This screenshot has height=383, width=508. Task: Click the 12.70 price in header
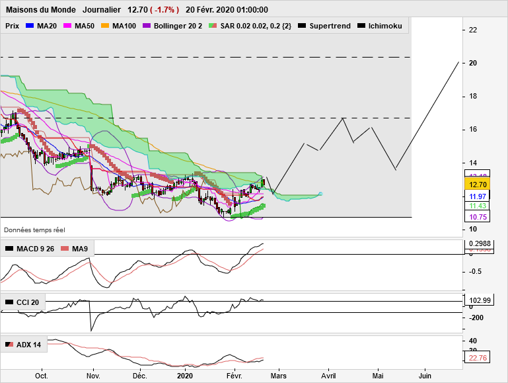click(x=137, y=10)
